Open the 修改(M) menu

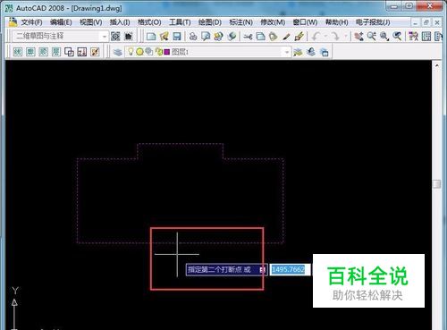(273, 22)
